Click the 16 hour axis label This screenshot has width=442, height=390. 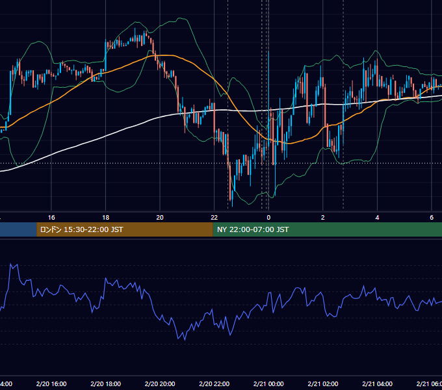point(51,218)
